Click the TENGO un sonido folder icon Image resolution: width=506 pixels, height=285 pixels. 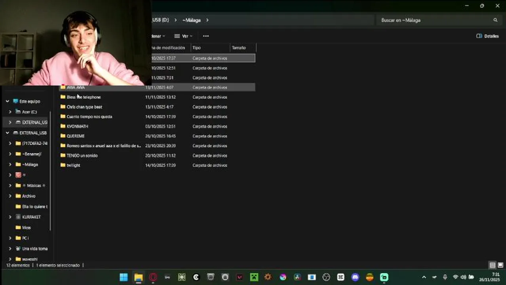[x=63, y=155]
